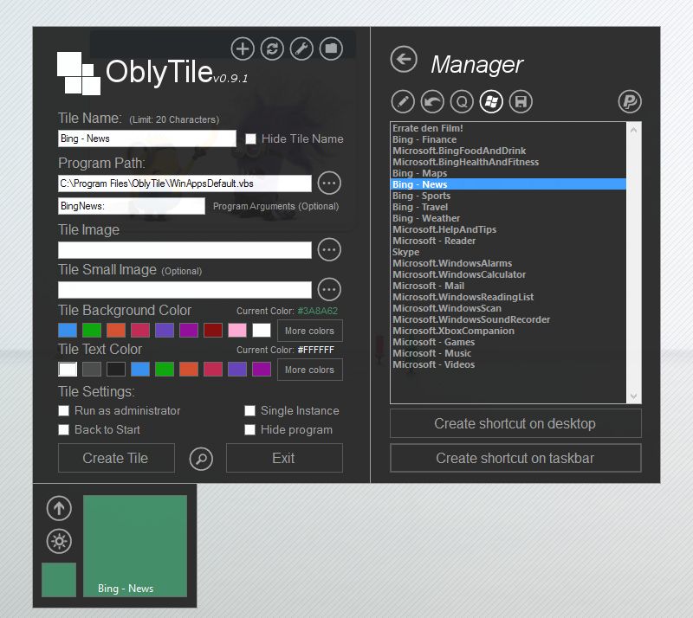Click Create shortcut on taskbar
The height and width of the screenshot is (618, 693).
pos(515,458)
